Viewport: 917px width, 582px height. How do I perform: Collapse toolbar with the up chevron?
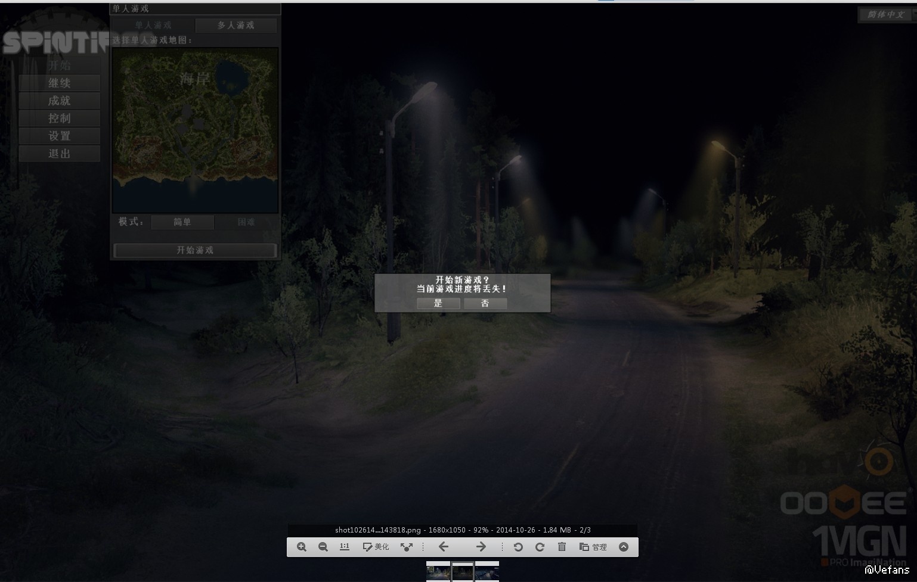click(624, 547)
